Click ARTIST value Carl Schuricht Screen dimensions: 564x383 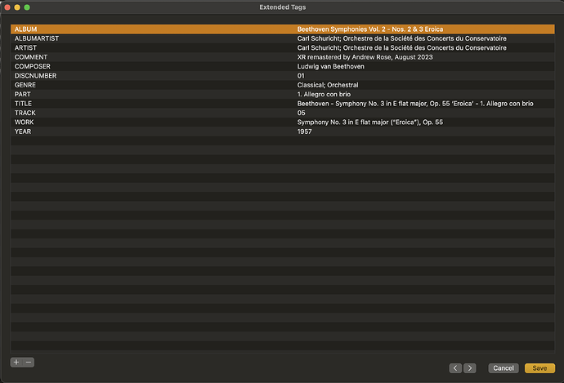click(x=402, y=48)
